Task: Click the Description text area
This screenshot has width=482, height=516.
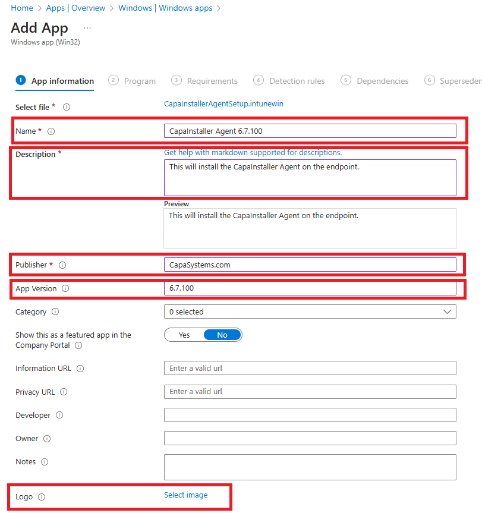Action: coord(310,178)
